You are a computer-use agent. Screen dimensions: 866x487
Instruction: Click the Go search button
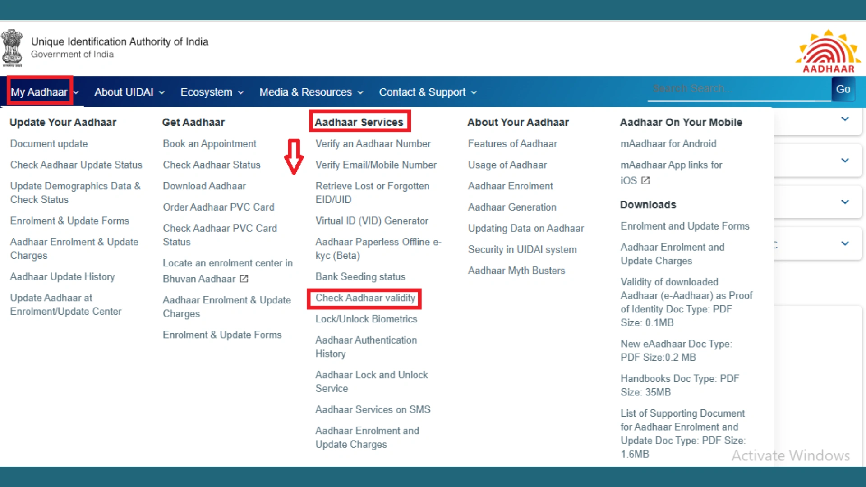tap(843, 89)
